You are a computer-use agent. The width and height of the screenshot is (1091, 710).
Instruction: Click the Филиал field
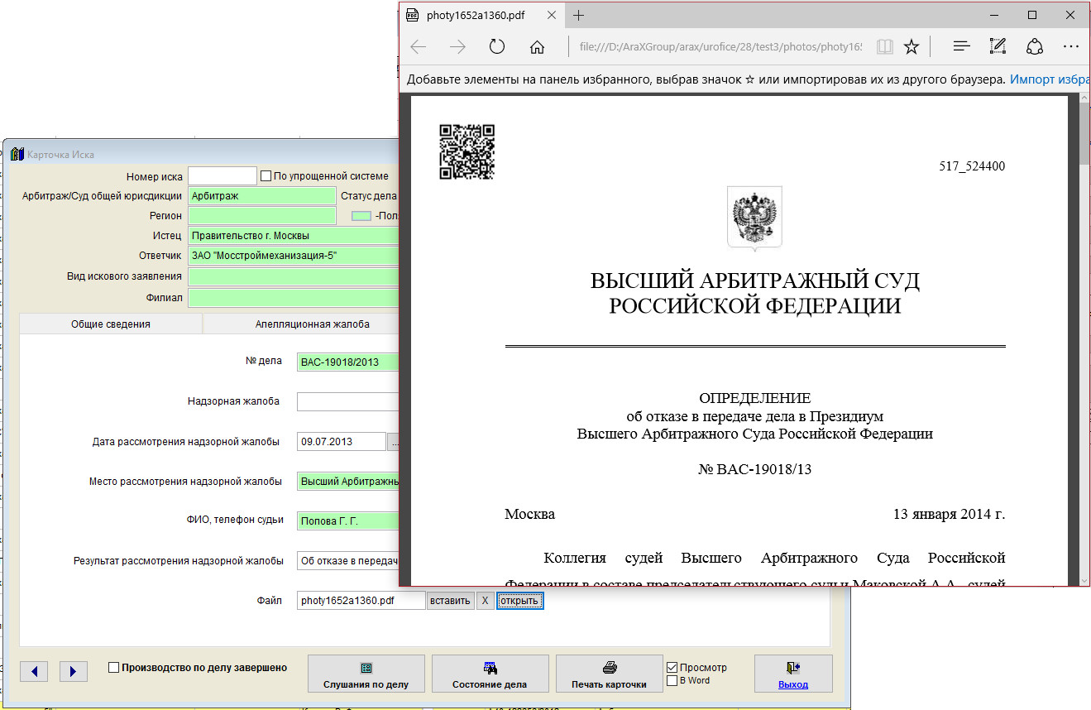coord(294,296)
